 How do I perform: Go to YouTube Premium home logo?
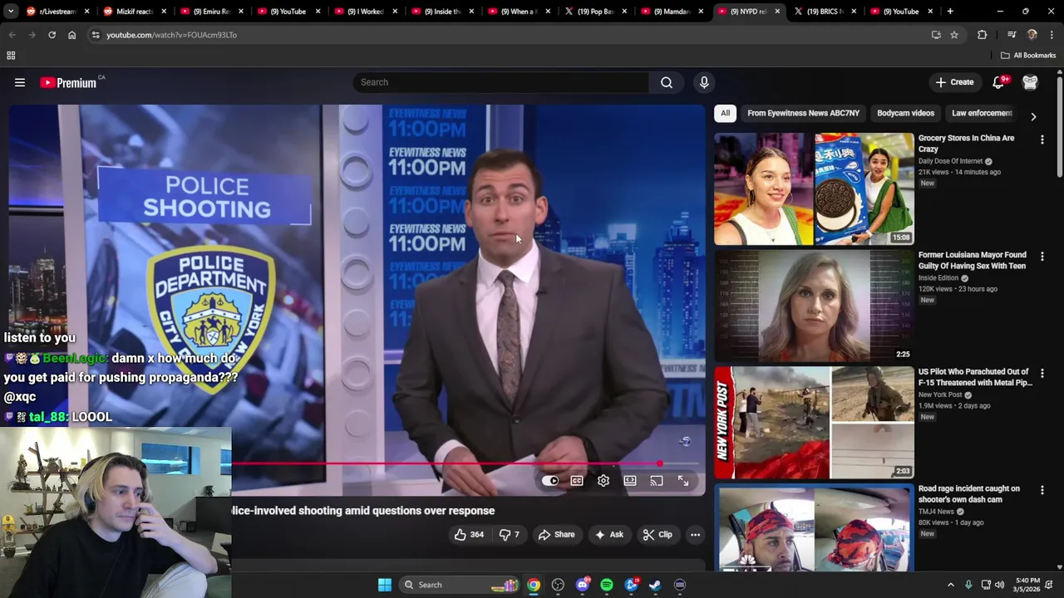point(68,82)
